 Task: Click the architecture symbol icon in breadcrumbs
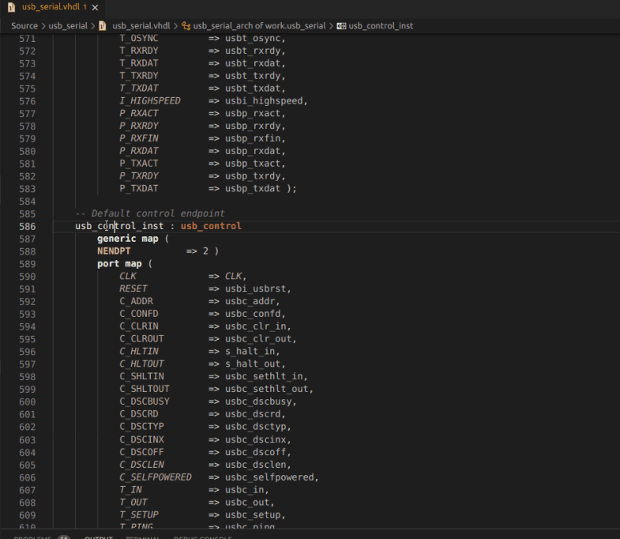(186, 25)
